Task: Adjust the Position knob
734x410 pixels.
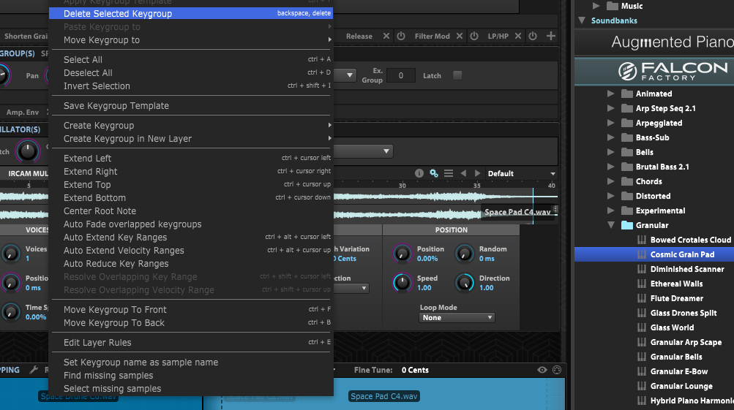Action: [402, 254]
